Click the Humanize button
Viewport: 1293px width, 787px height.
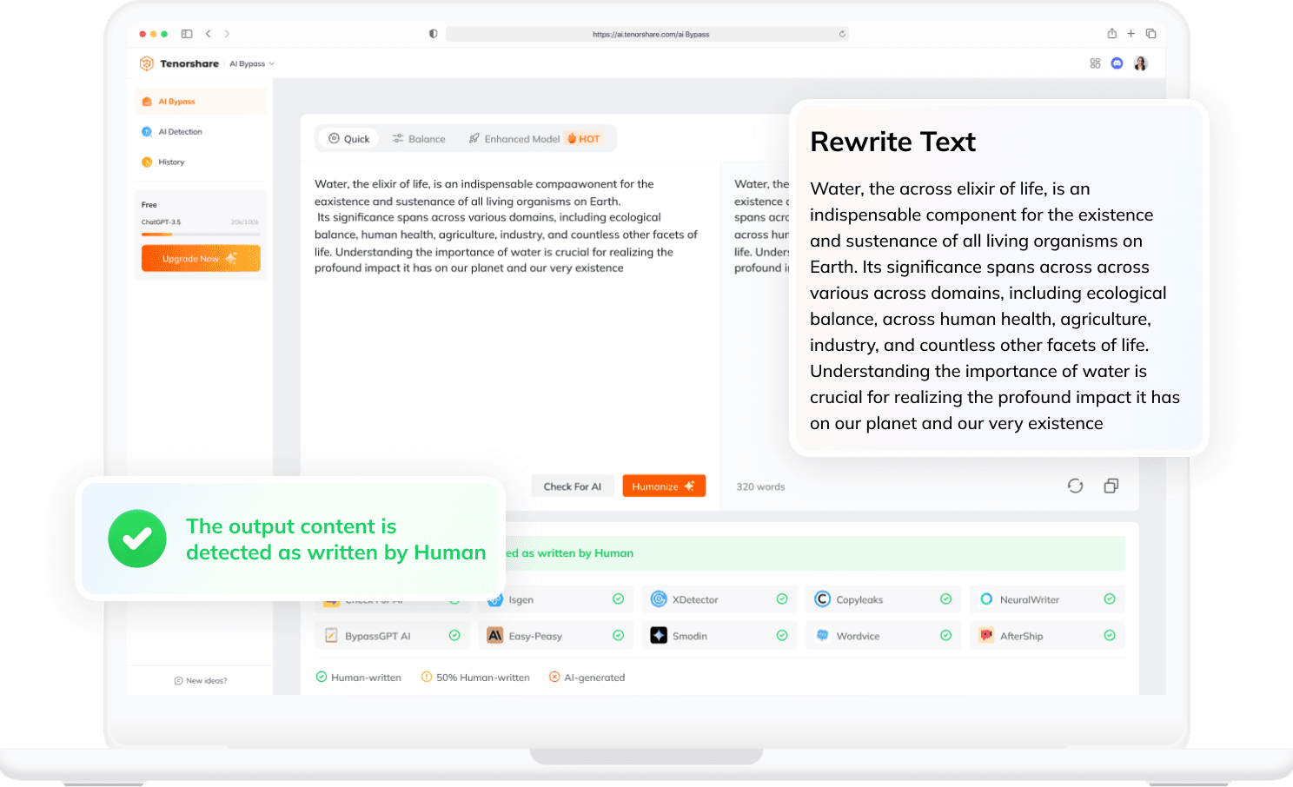(x=664, y=486)
